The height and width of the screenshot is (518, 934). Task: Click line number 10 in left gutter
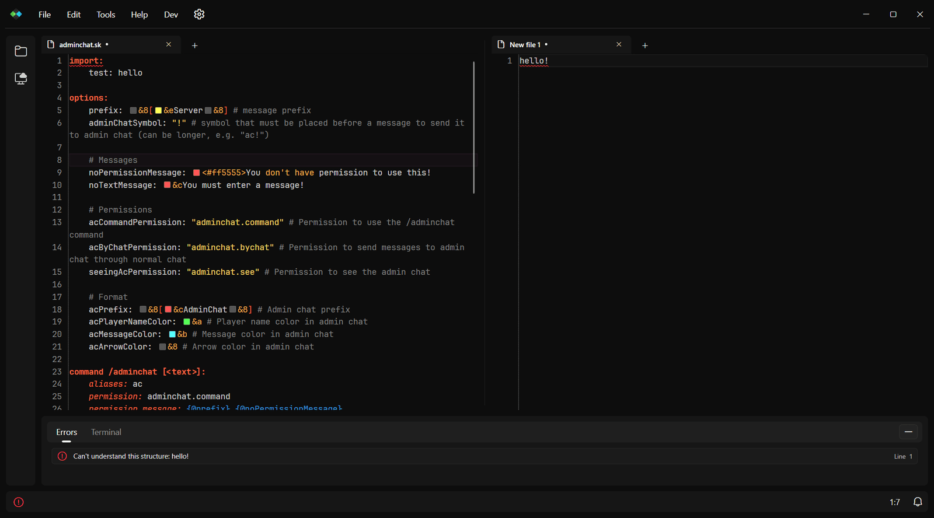(57, 185)
